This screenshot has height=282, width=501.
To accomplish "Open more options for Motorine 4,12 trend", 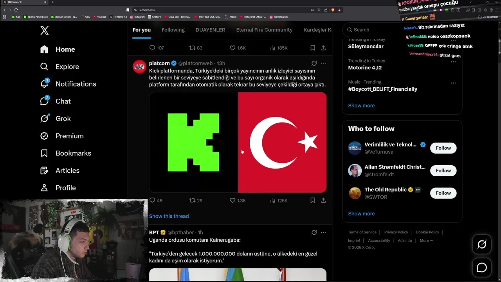I will [x=453, y=61].
